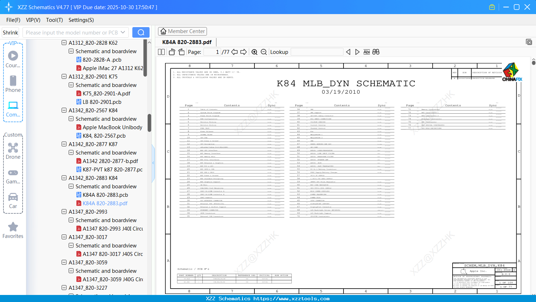Toggle the Abi whole-word match icon
The width and height of the screenshot is (536, 302).
pos(366,52)
